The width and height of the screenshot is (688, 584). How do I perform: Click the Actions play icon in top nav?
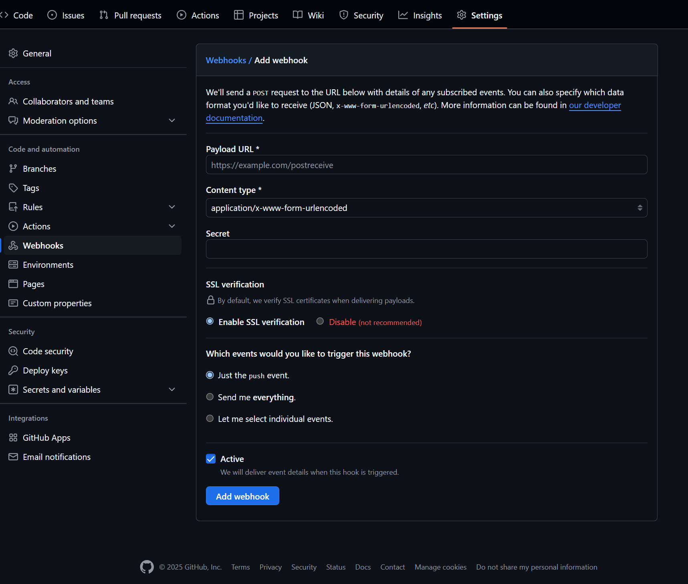pos(182,15)
